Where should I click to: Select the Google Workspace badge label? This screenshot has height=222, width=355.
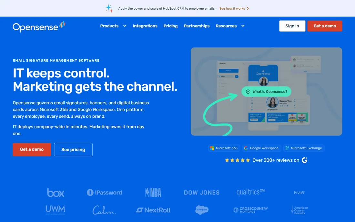[x=264, y=148]
